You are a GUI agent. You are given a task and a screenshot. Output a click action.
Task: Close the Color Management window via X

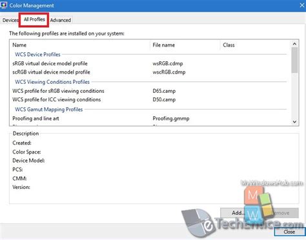click(302, 5)
